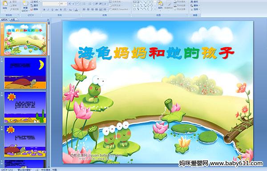Click the Select option in Editing group

(x=194, y=9)
